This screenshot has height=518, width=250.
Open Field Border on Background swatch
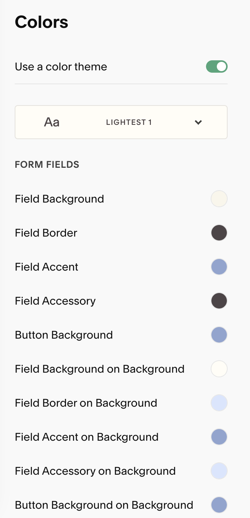tap(219, 403)
